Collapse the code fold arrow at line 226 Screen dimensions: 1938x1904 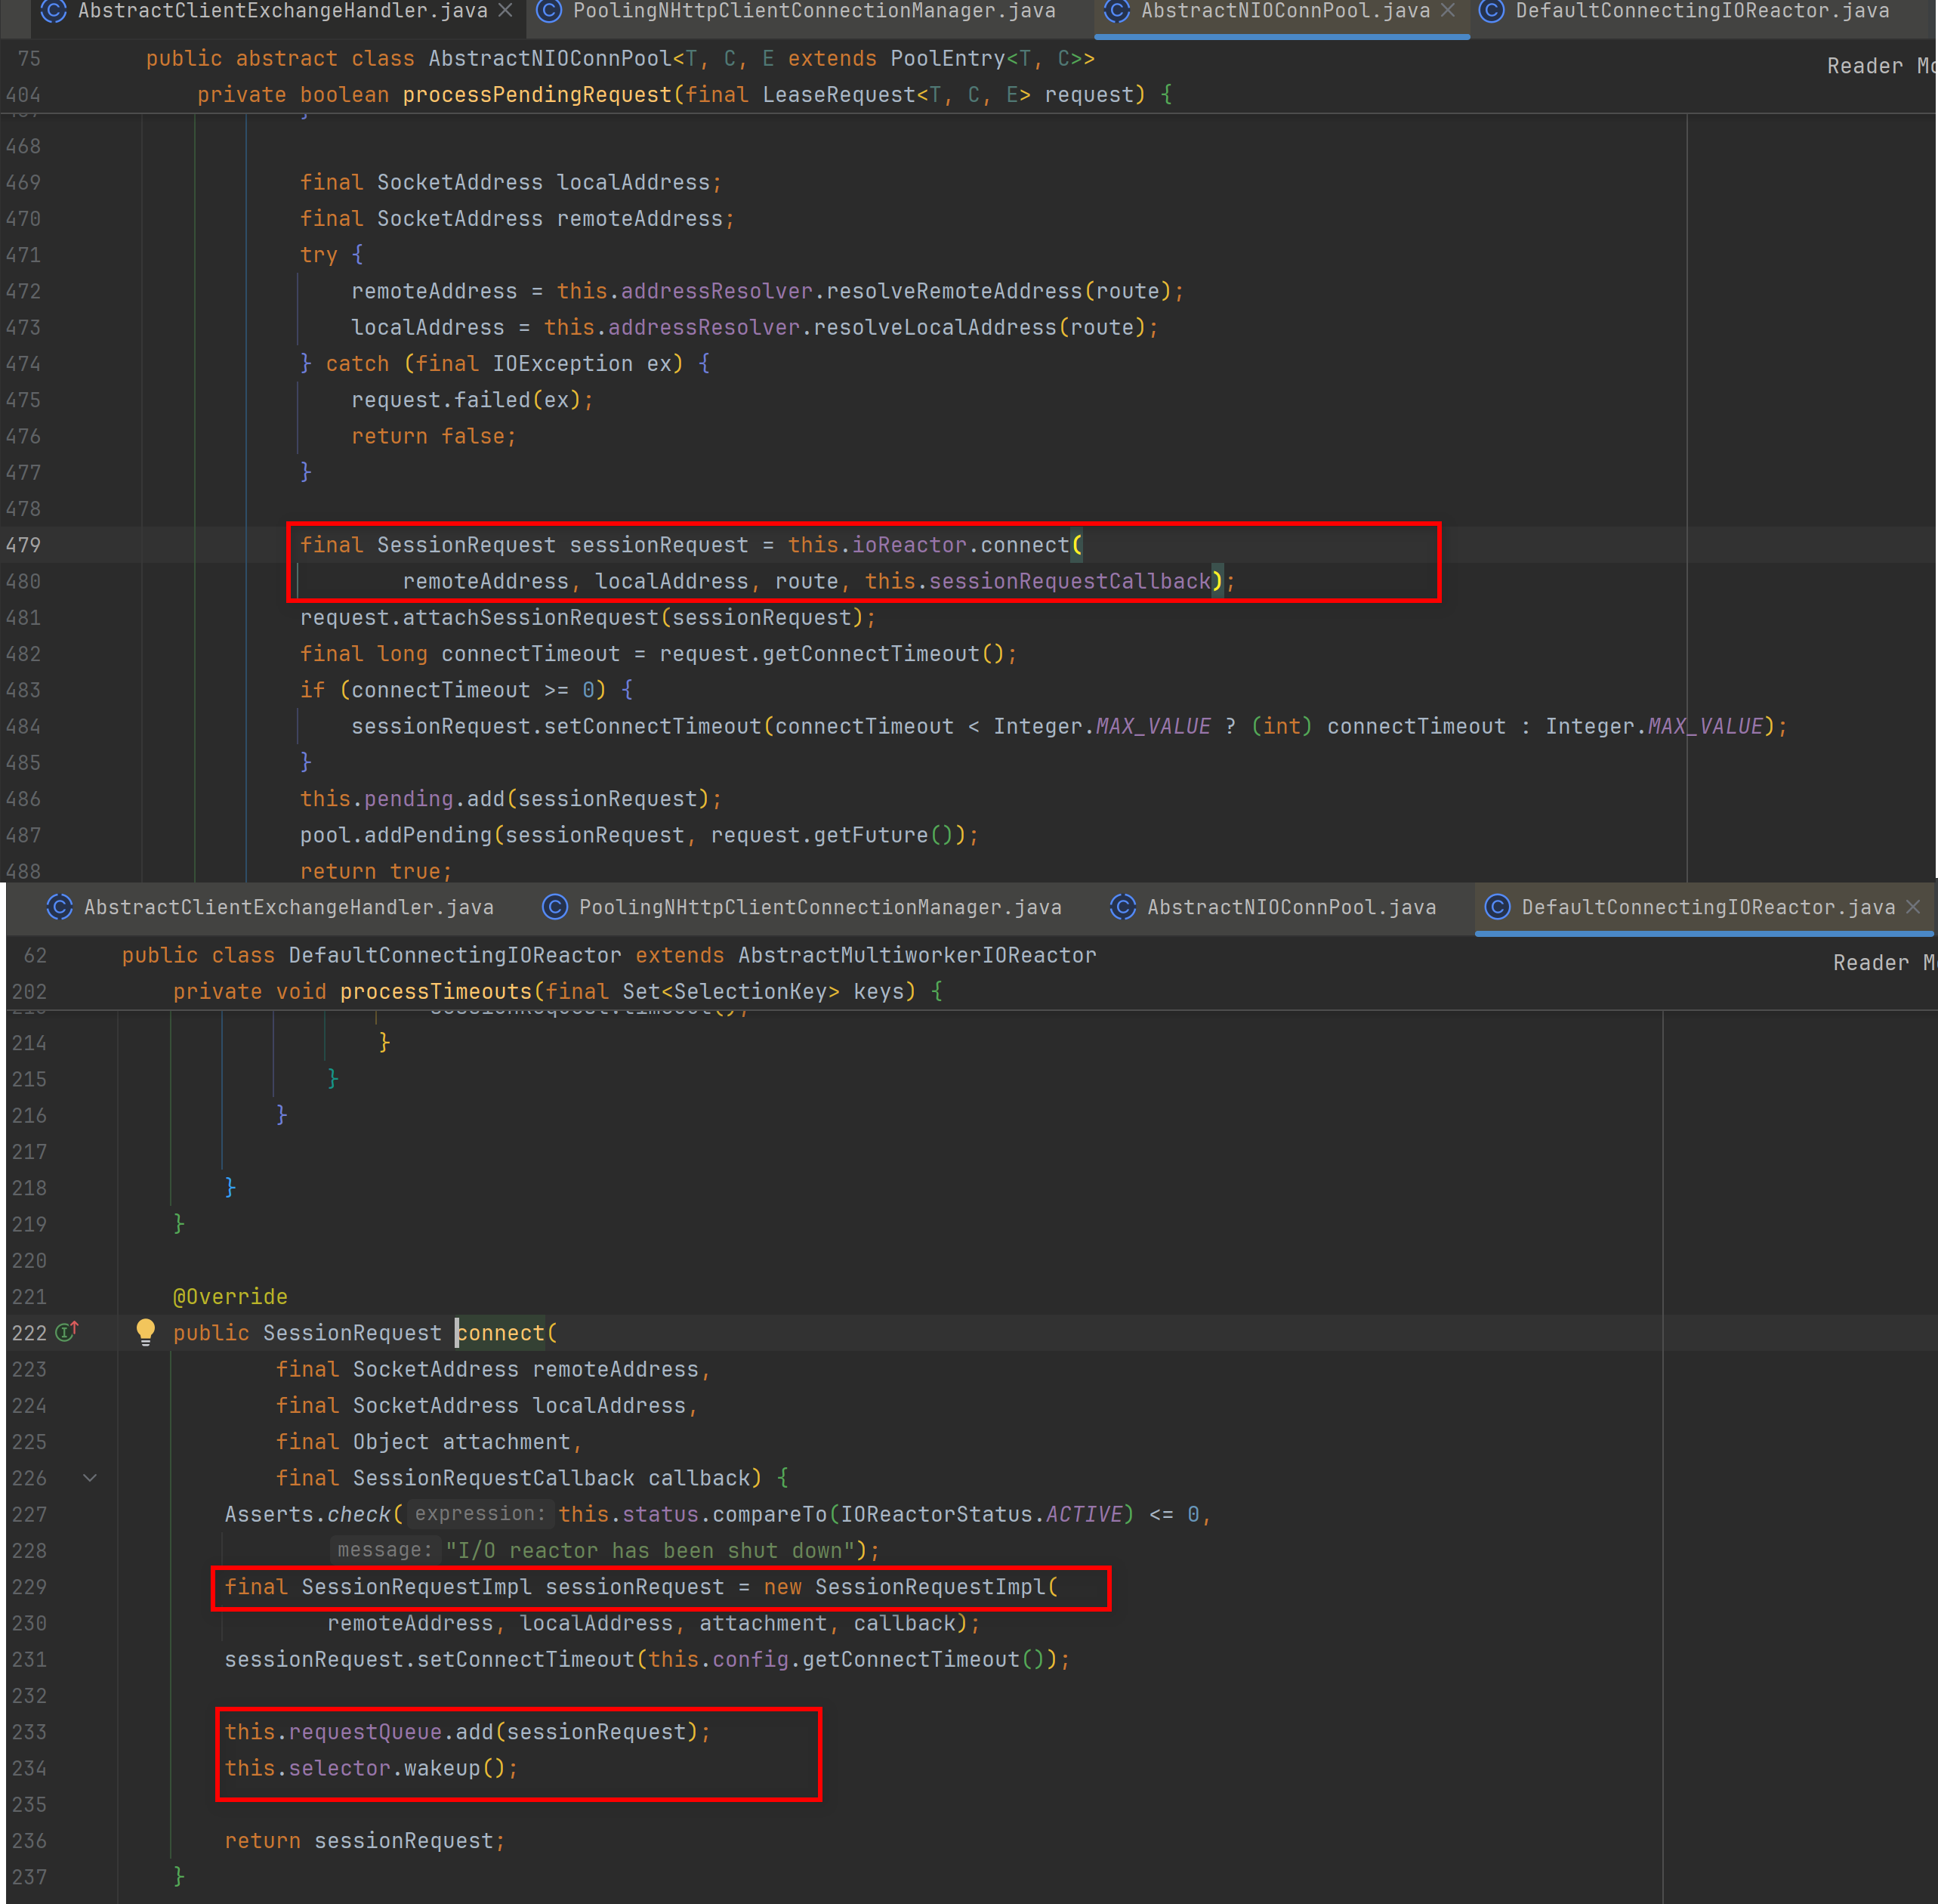click(x=90, y=1477)
